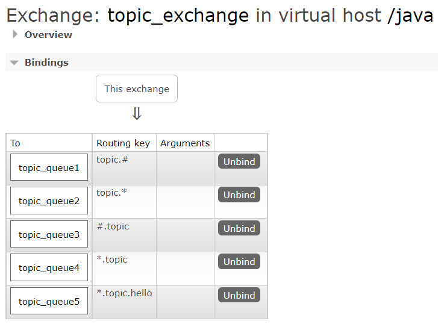Collapse the Bindings section triangle

click(14, 63)
